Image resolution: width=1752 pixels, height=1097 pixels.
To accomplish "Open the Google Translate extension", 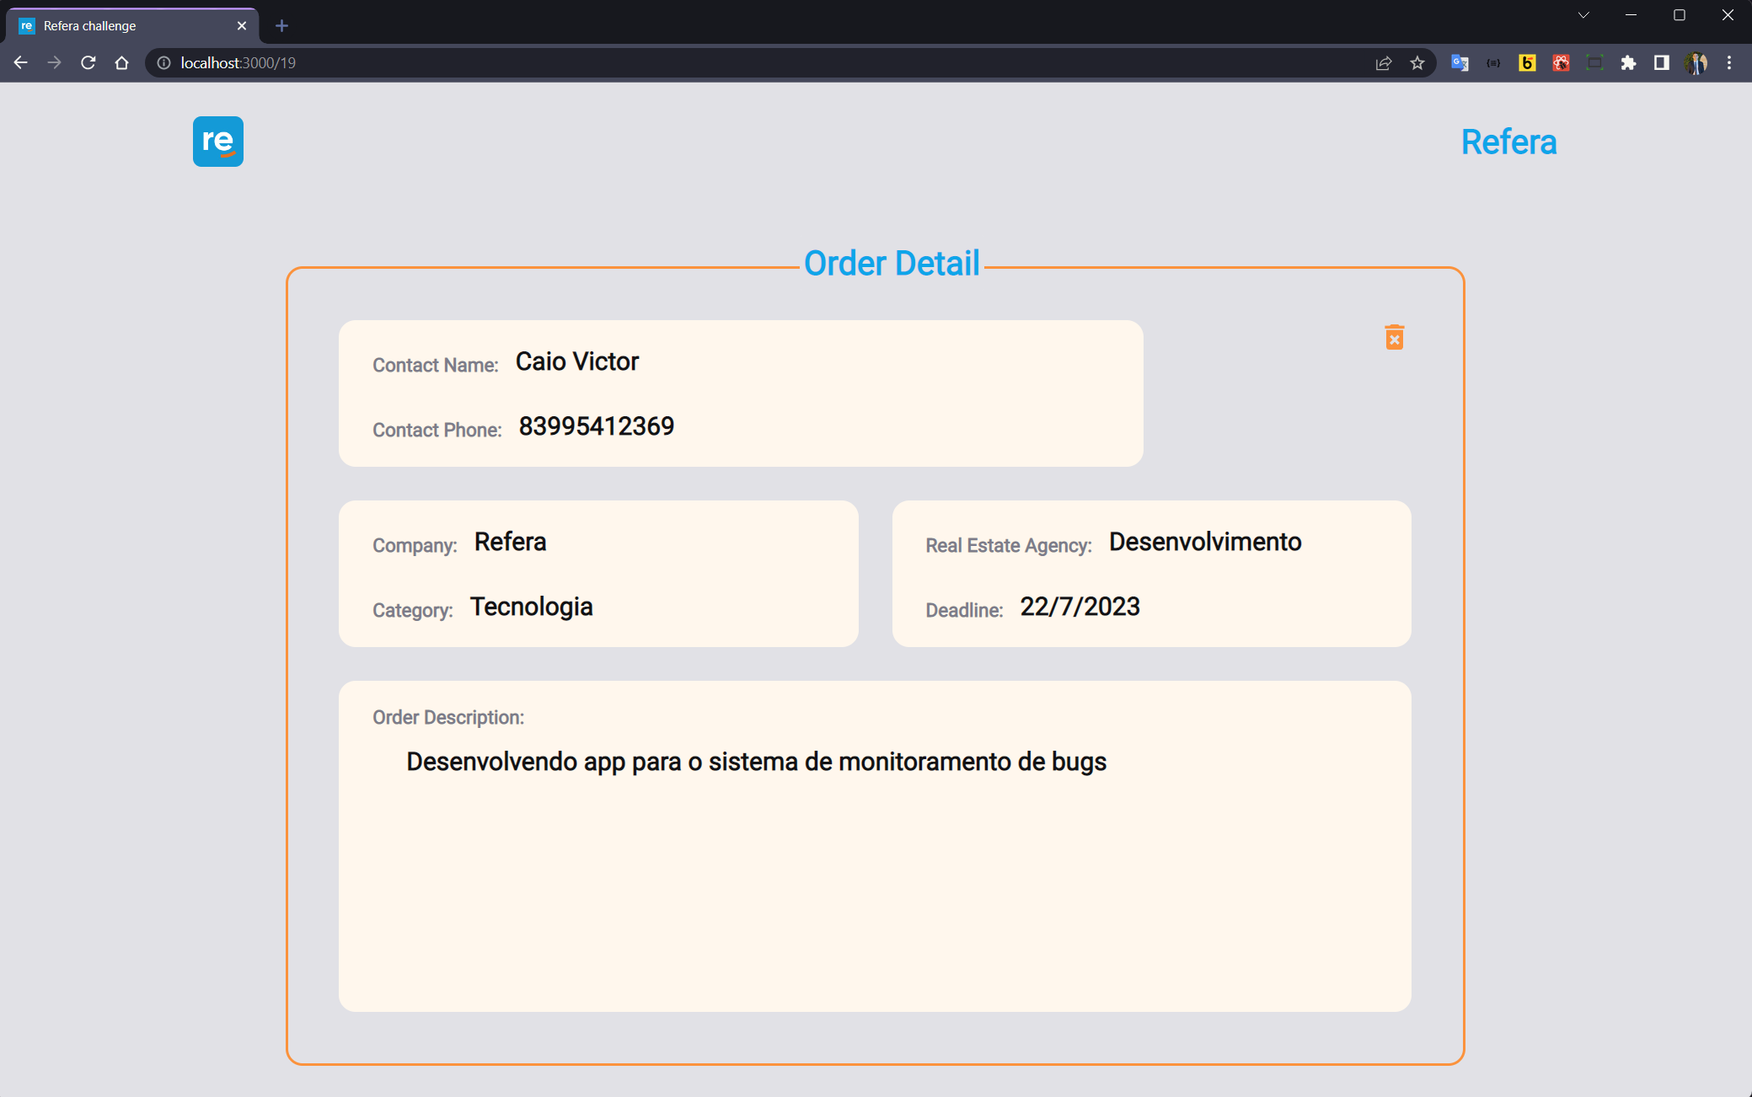I will click(x=1460, y=62).
